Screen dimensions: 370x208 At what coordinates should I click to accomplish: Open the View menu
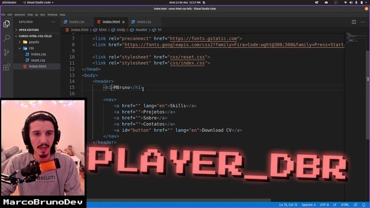pyautogui.click(x=30, y=14)
